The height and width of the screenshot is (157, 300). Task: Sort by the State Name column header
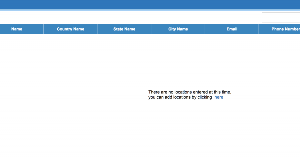pos(124,29)
